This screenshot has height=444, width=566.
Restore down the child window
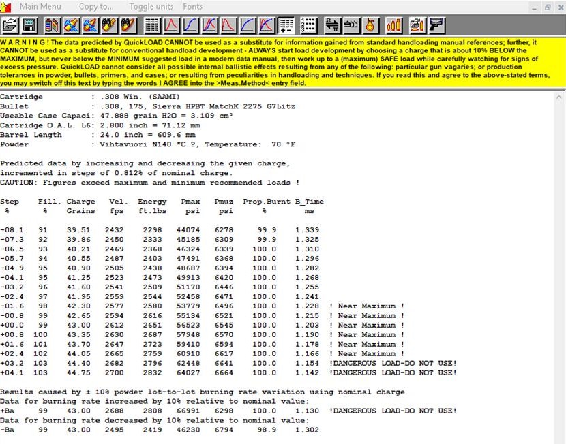548,7
